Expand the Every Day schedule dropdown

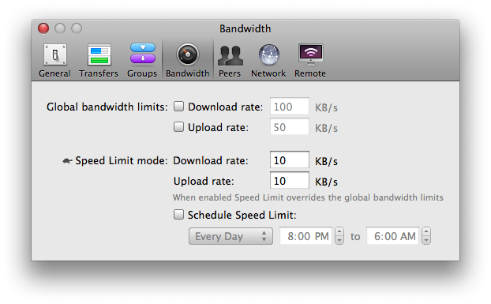(x=231, y=236)
